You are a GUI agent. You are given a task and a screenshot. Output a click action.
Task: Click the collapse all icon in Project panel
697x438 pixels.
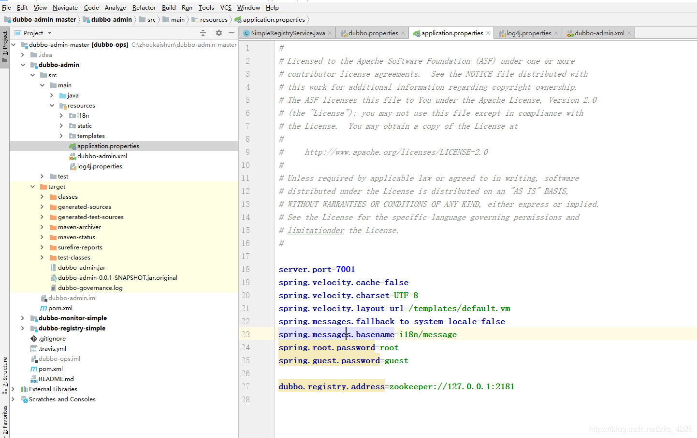click(x=203, y=33)
